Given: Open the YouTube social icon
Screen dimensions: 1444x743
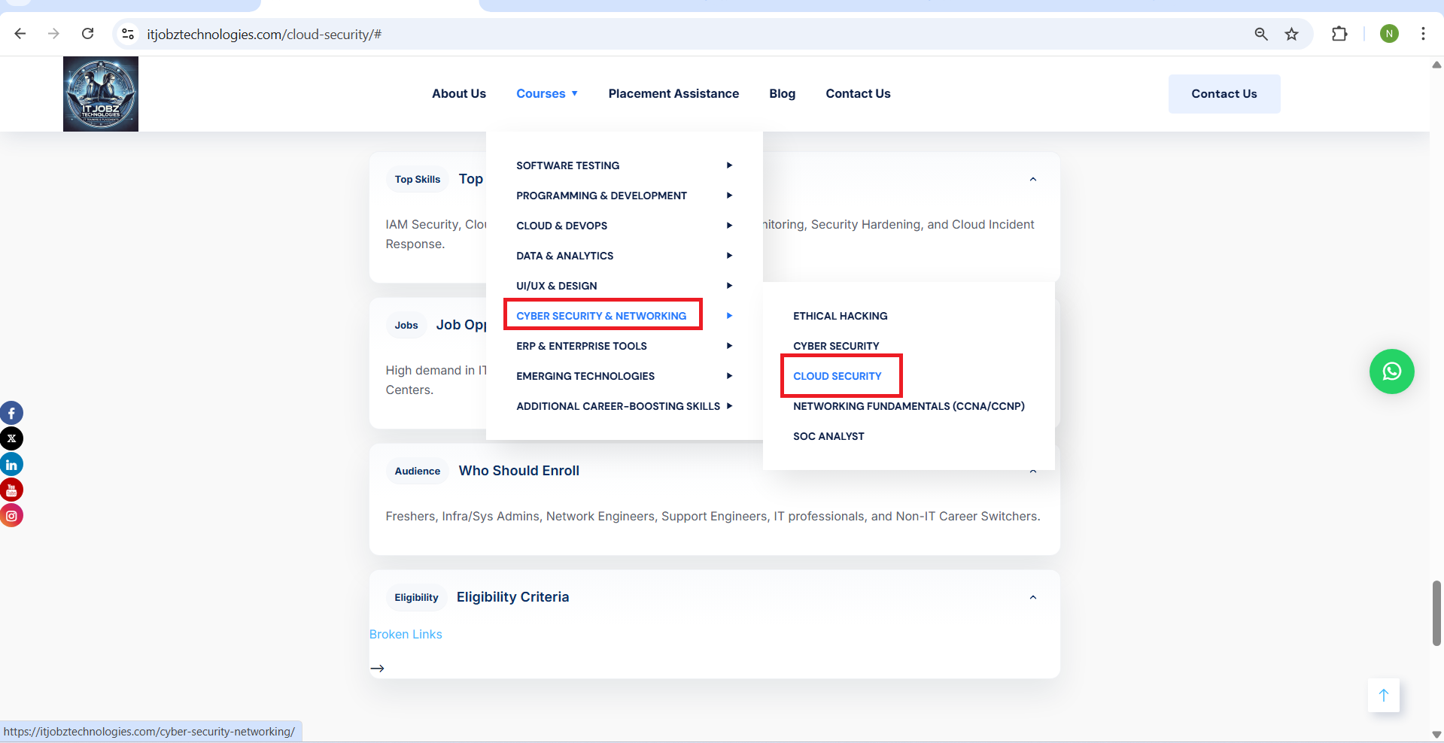Looking at the screenshot, I should pos(11,490).
